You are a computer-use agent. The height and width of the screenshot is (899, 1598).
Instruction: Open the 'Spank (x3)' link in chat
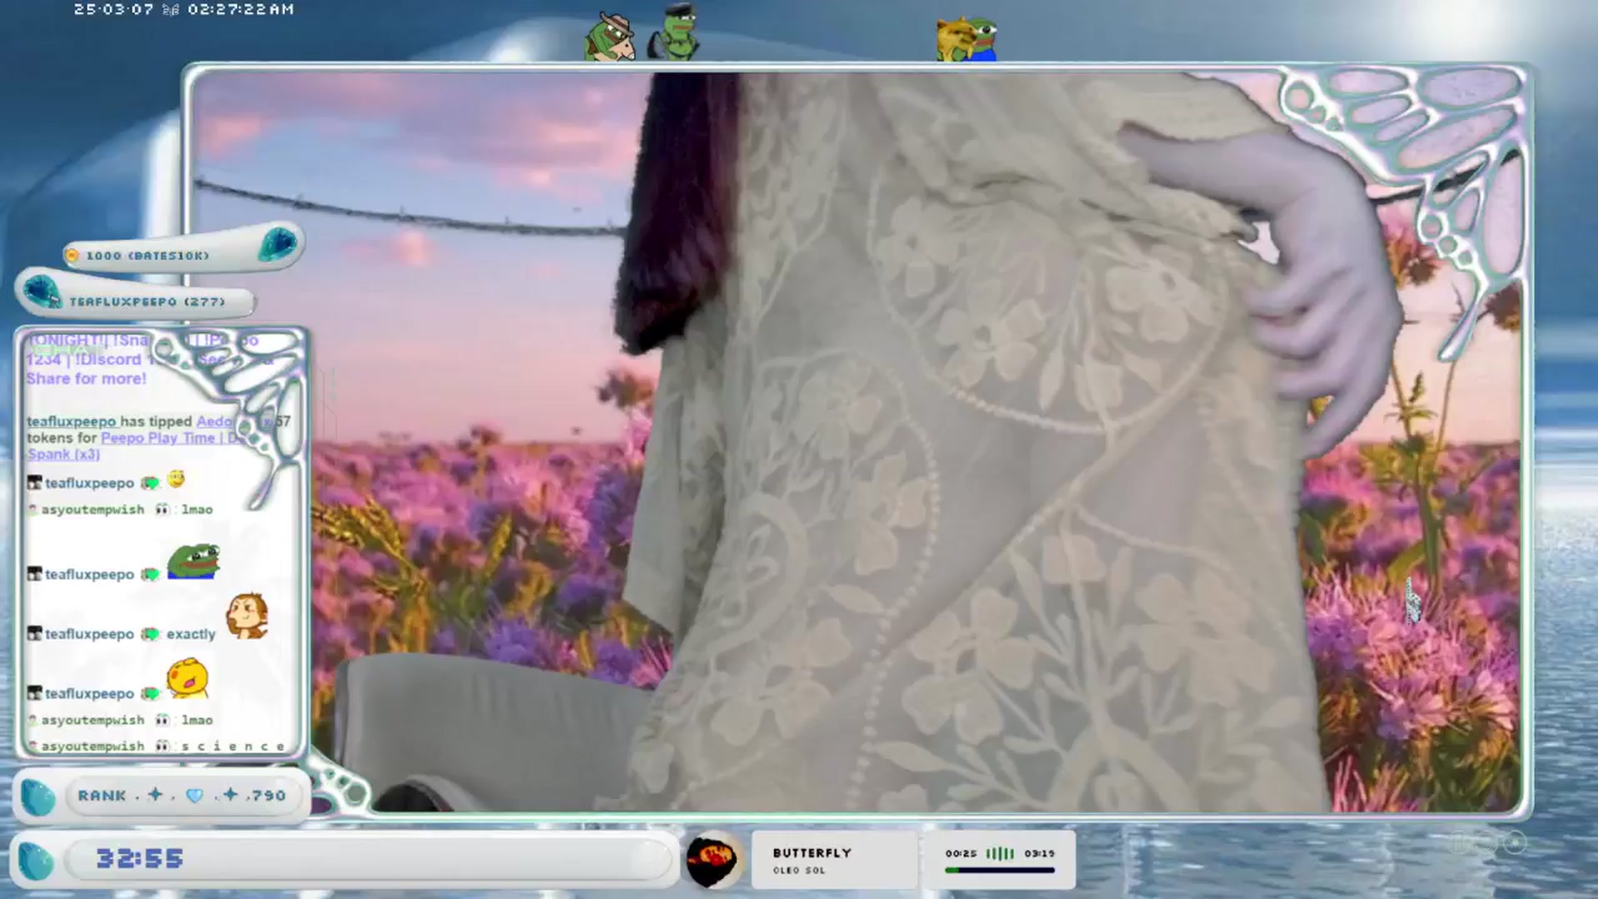click(63, 454)
